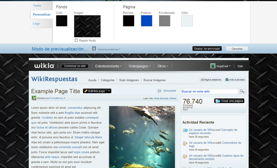Click the 23 comments bubble
Image resolution: width=277 pixels, height=168 pixels.
click(x=159, y=91)
